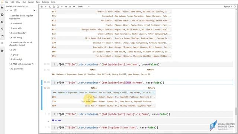The image size is (238, 134).
Task: Select the Table of Contents sidebar icon
Action: (2, 44)
